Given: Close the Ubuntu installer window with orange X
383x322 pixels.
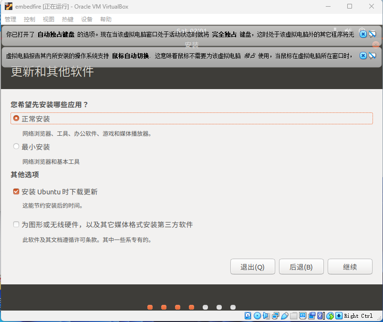Looking at the screenshot, I should pos(376,44).
